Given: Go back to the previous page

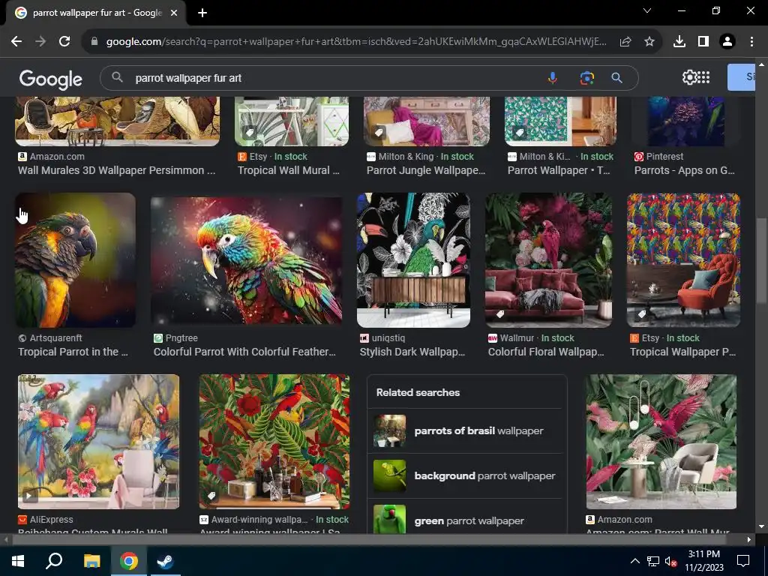Looking at the screenshot, I should coord(16,42).
